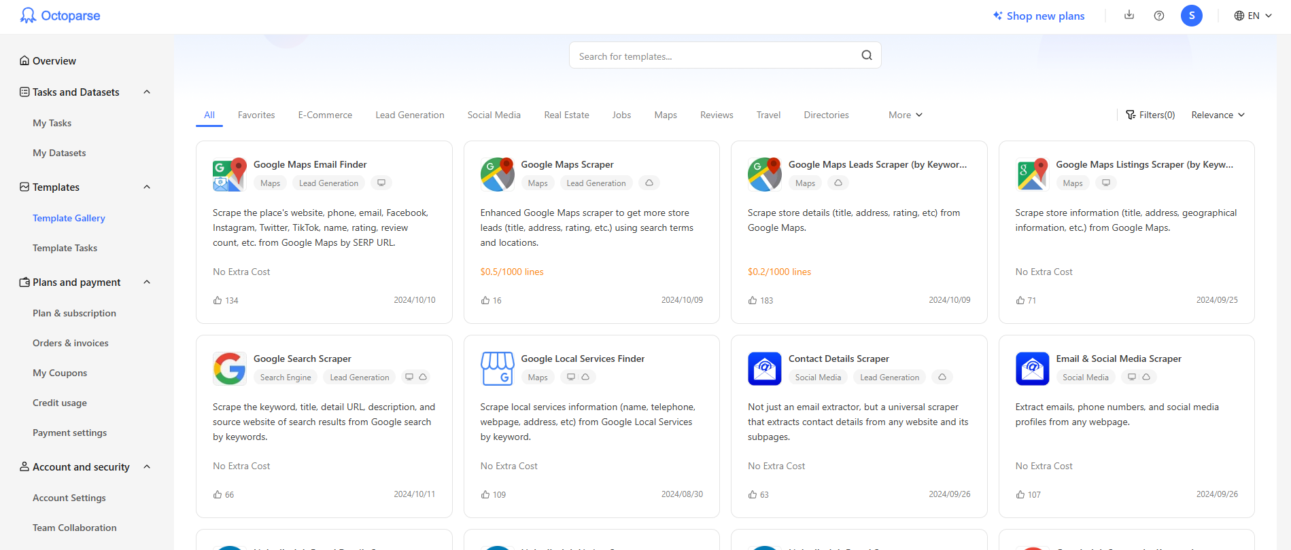
Task: Select the All tab
Action: click(x=209, y=115)
